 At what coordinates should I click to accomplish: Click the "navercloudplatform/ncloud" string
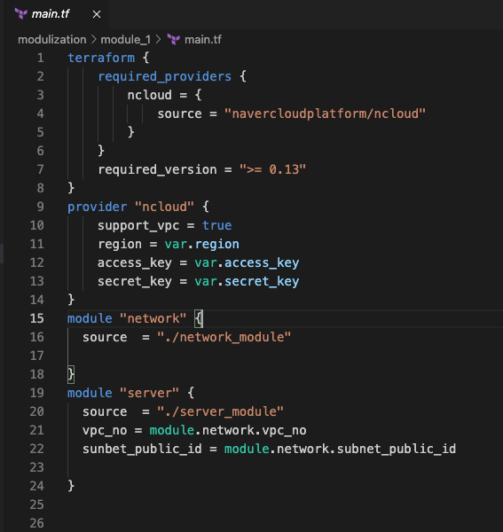[x=325, y=113]
